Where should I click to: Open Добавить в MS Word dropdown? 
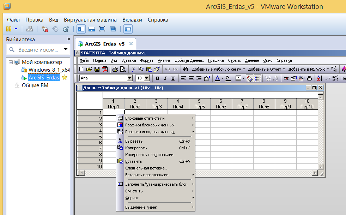(328, 69)
